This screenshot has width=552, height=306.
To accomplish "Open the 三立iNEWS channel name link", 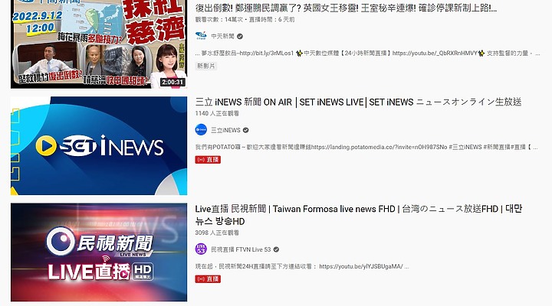I will [x=225, y=130].
